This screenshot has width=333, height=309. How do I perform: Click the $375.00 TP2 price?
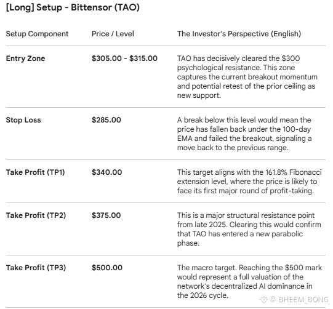point(106,215)
